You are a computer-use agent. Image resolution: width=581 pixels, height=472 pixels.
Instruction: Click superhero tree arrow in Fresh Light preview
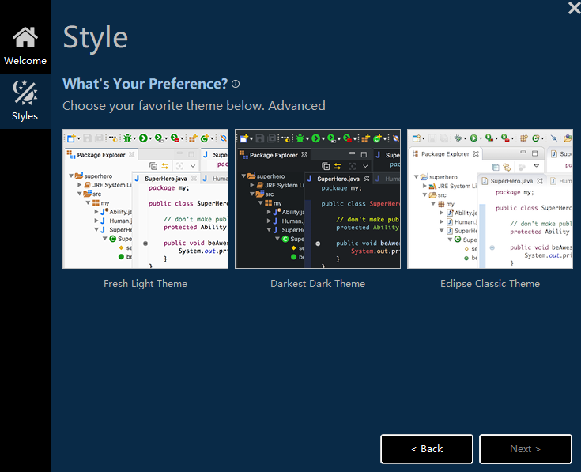pyautogui.click(x=71, y=176)
